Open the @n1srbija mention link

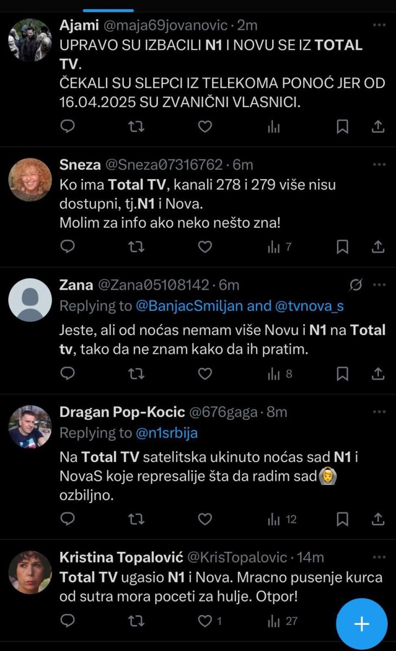pyautogui.click(x=167, y=433)
